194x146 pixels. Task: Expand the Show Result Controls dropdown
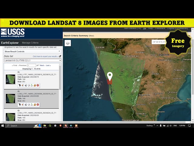(x=32, y=51)
